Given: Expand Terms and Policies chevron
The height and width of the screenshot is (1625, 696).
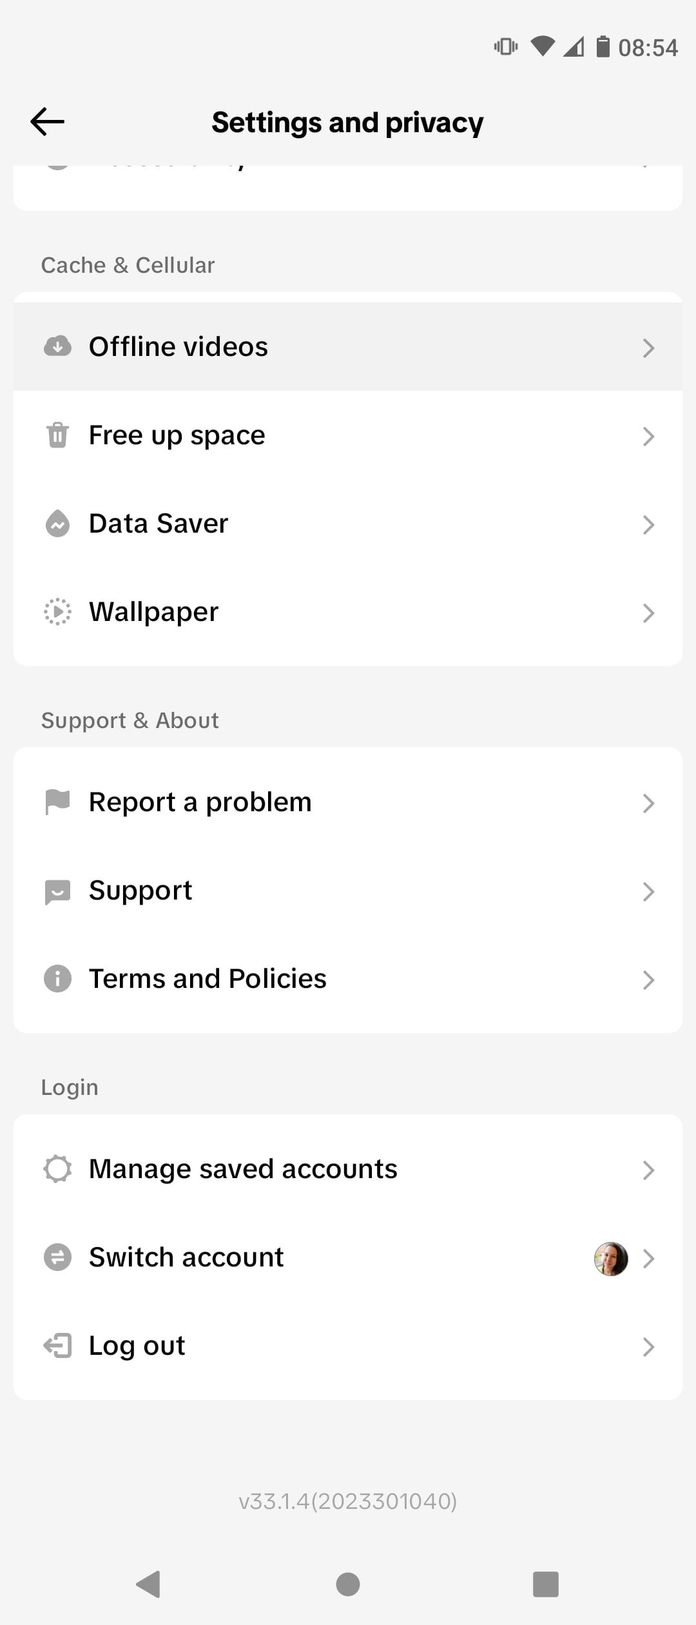Looking at the screenshot, I should (x=648, y=980).
